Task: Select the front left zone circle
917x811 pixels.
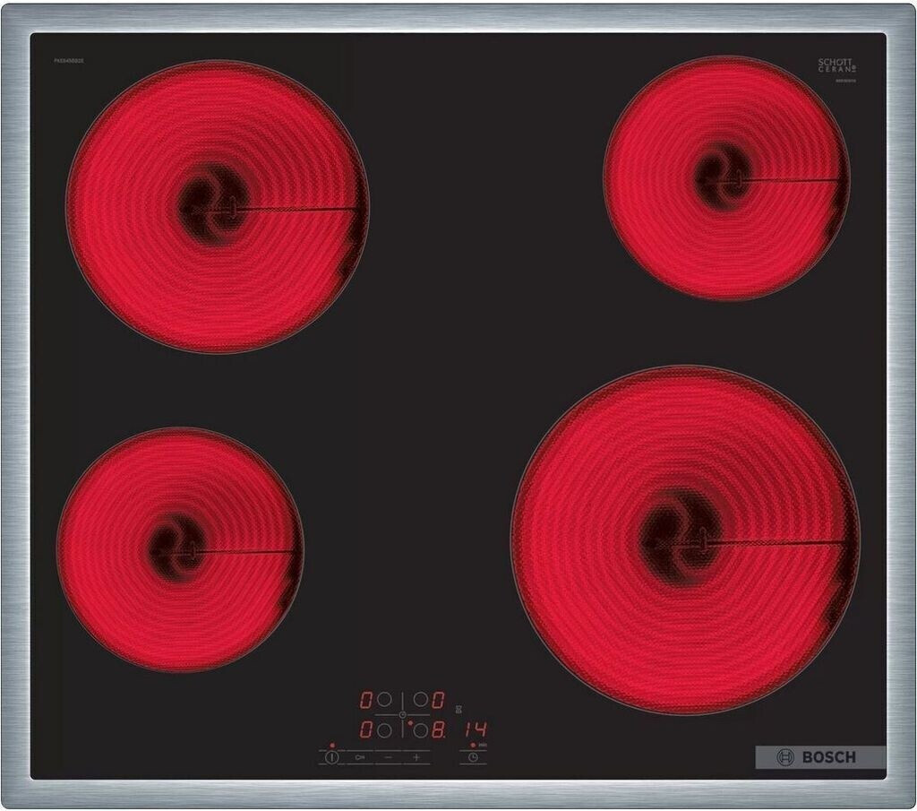Action: 385,730
